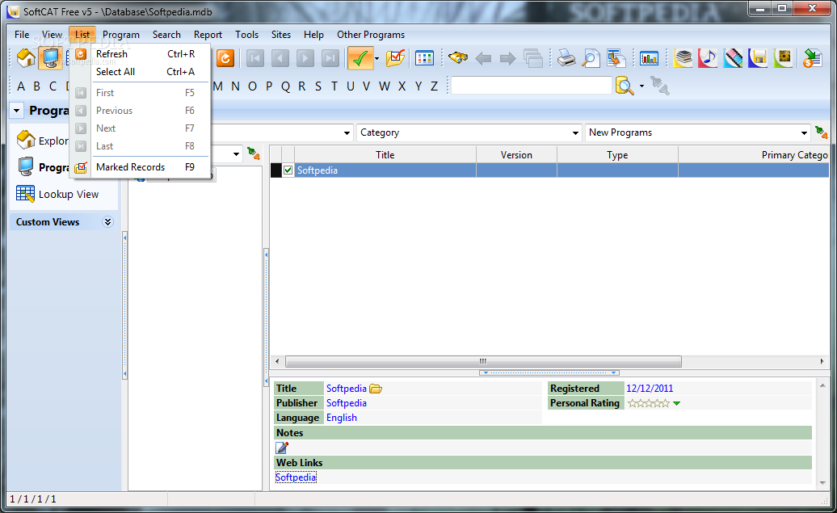This screenshot has width=837, height=513.
Task: Click the binoculars search icon
Action: pyautogui.click(x=457, y=58)
